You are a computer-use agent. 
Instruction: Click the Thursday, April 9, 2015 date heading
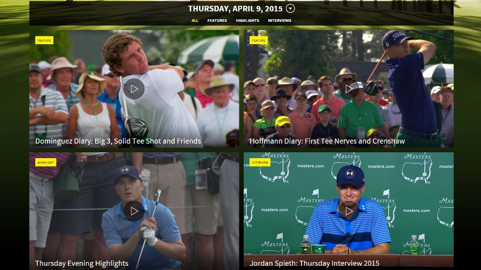(x=235, y=9)
